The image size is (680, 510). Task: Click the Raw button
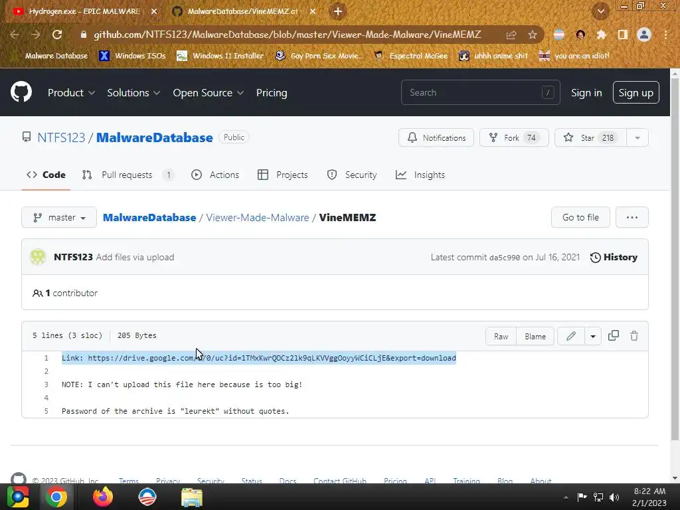[501, 336]
